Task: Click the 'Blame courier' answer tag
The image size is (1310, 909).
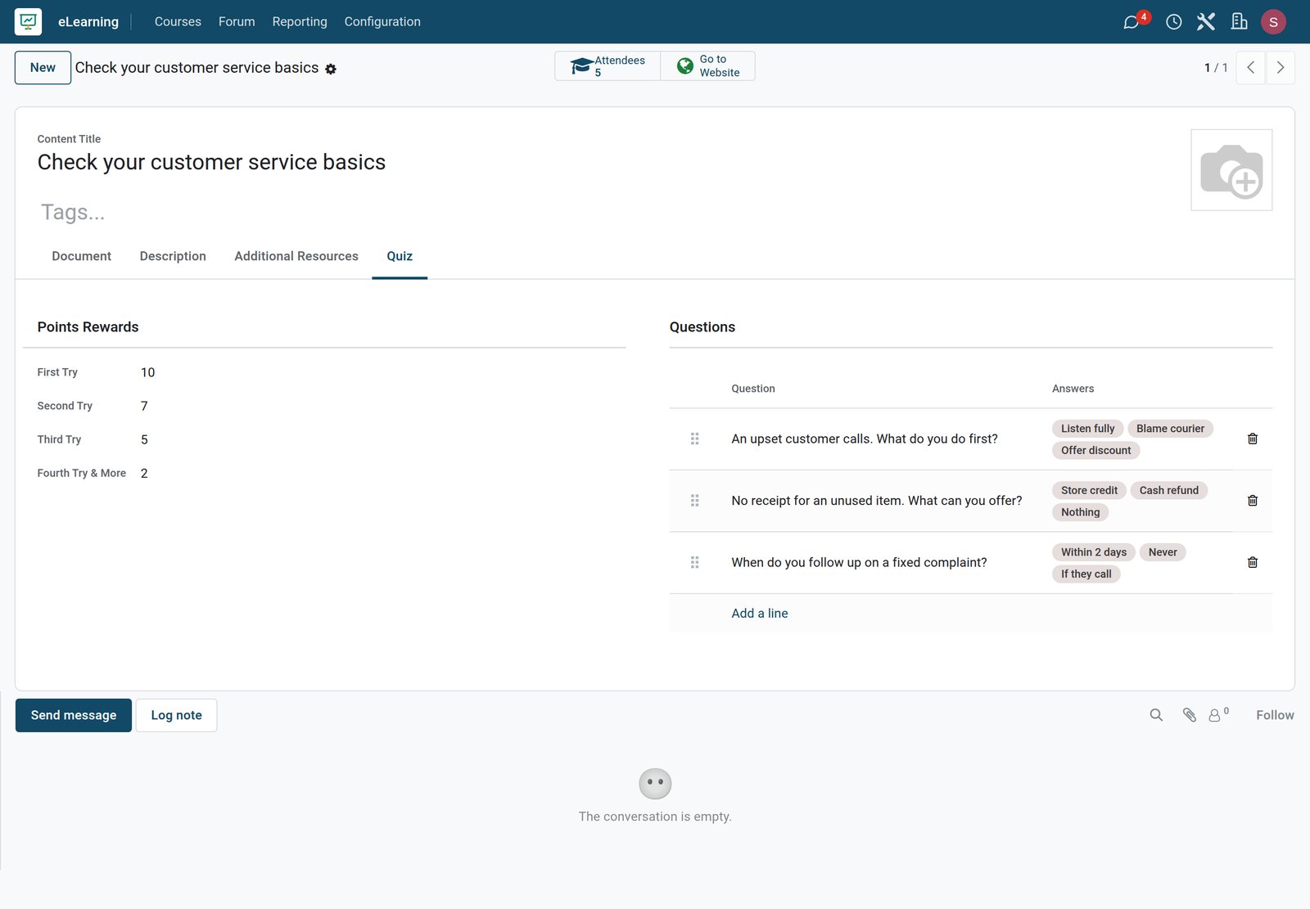Action: pyautogui.click(x=1170, y=429)
